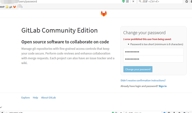The image size is (192, 113).
Task: Focus the Baidu search box
Action: pyautogui.click(x=160, y=2)
